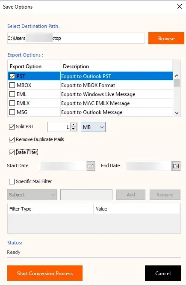Click the 'Ready' status text
186x286 pixels.
(x=14, y=252)
